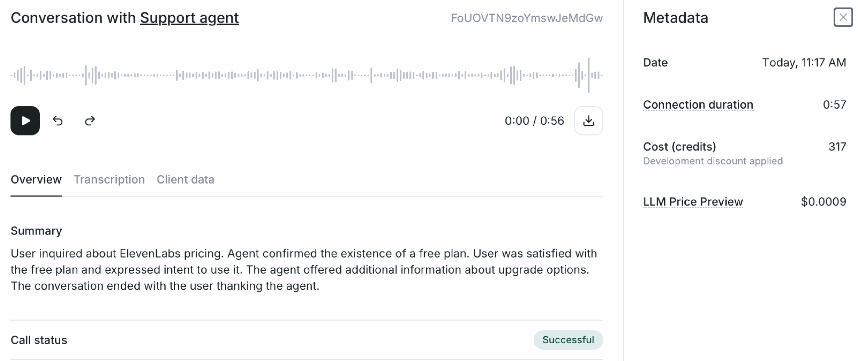Image resolution: width=858 pixels, height=361 pixels.
Task: Click the skip forward arrow icon
Action: point(90,120)
